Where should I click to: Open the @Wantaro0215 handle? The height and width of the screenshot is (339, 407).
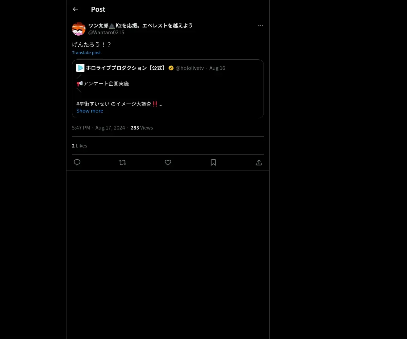click(106, 33)
